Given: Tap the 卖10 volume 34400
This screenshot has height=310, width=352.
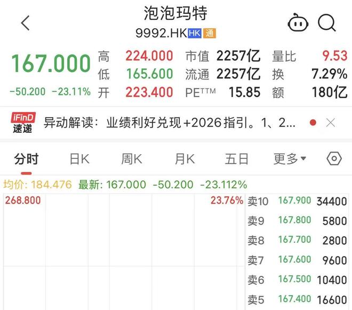Looking at the screenshot, I should [x=332, y=202].
